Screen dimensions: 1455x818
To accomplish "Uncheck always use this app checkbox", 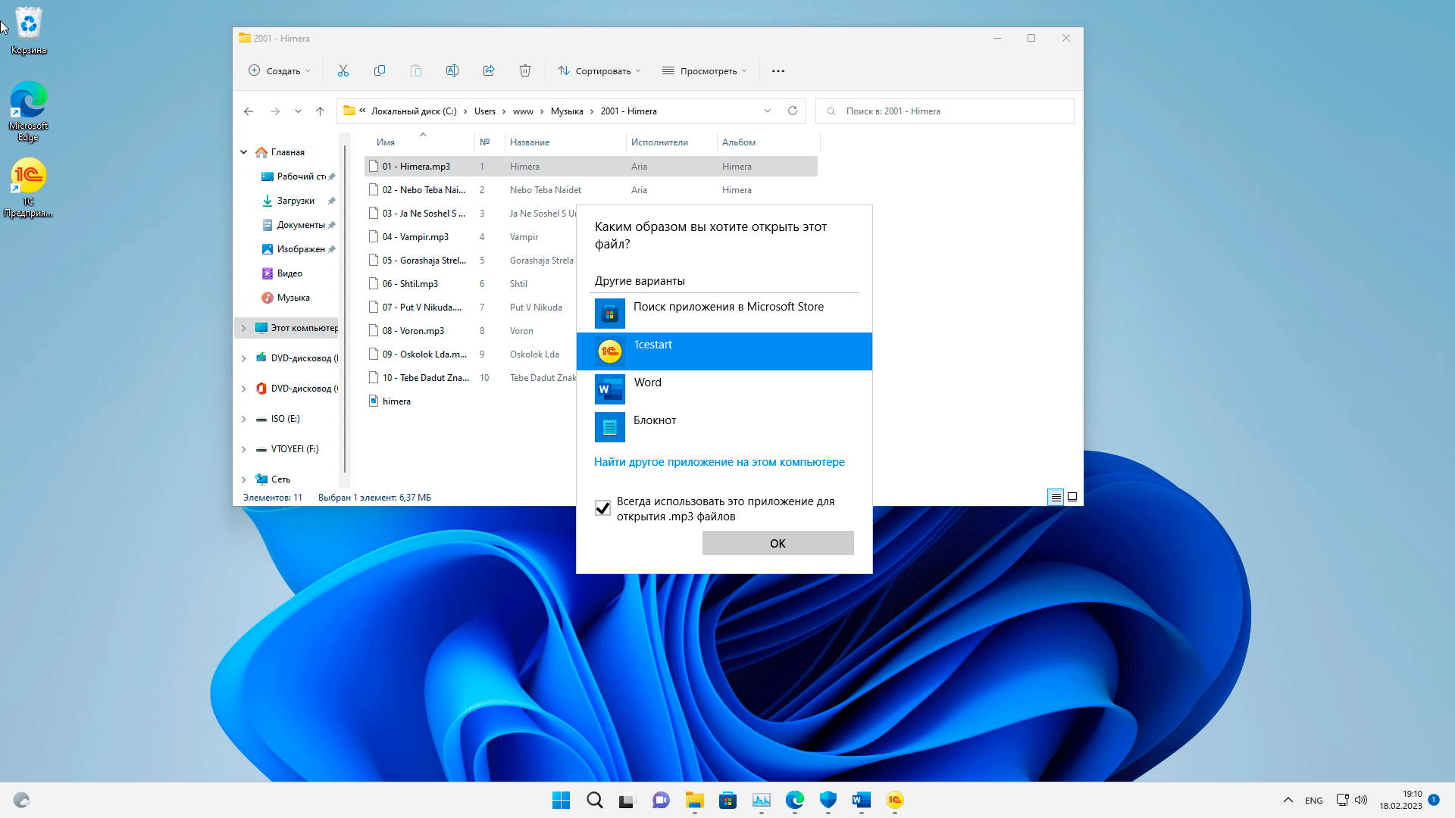I will tap(602, 508).
